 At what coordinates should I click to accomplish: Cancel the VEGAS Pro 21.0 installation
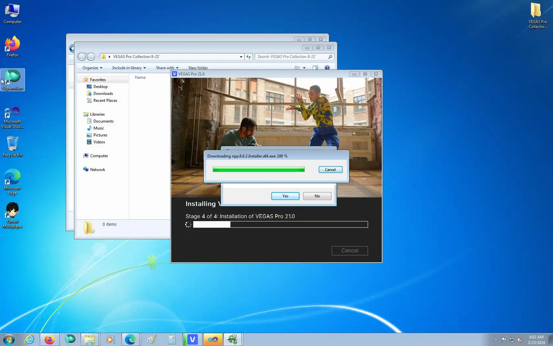(350, 251)
